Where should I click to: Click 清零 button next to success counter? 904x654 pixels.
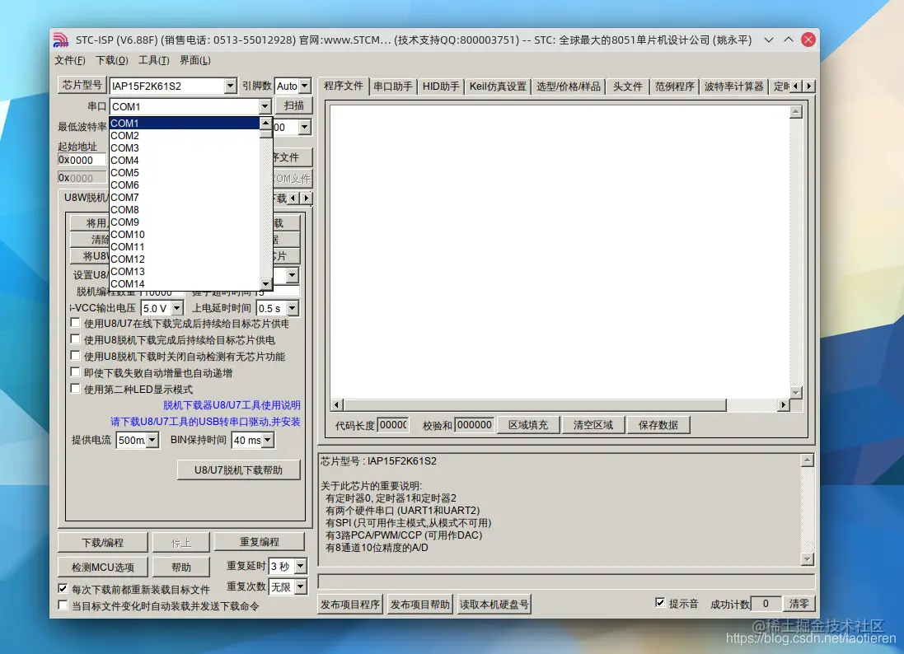coord(799,604)
